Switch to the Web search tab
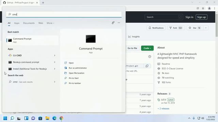Viewport: 218px width, 122px height. point(41,23)
